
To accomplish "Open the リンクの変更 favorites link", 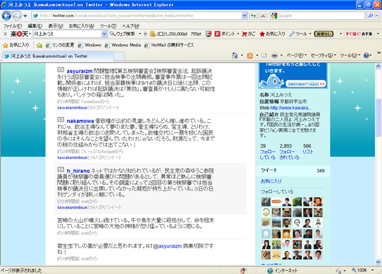I will click(60, 45).
